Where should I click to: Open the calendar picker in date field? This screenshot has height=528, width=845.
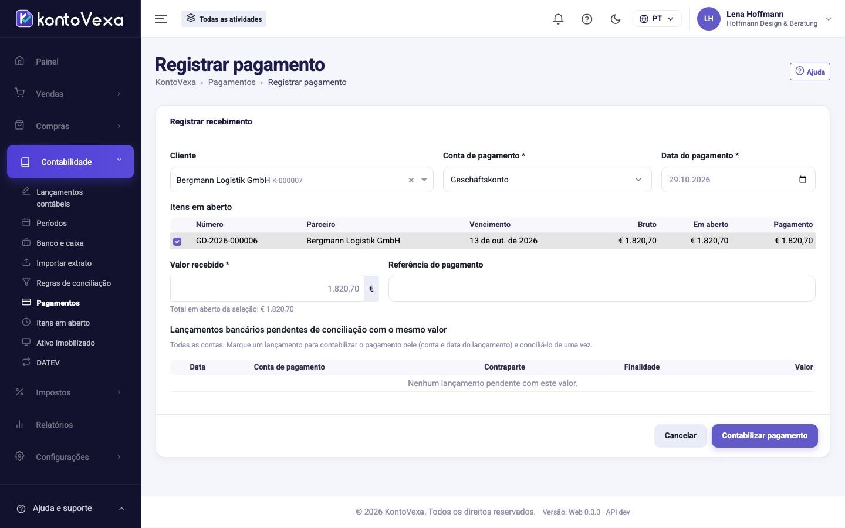(803, 180)
